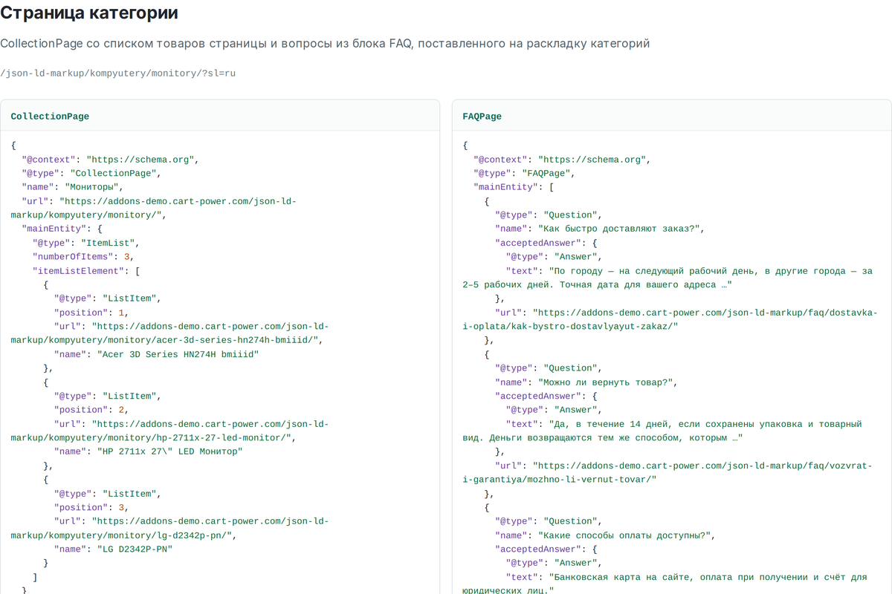Screen dimensions: 892x594
Task: Select the line "@type": "CollectionPage" in the code
Action: [91, 173]
